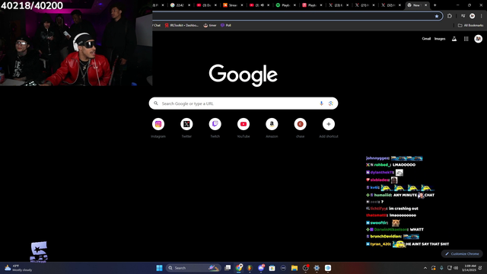Open the Google account avatar
Image resolution: width=487 pixels, height=274 pixels.
tap(479, 39)
